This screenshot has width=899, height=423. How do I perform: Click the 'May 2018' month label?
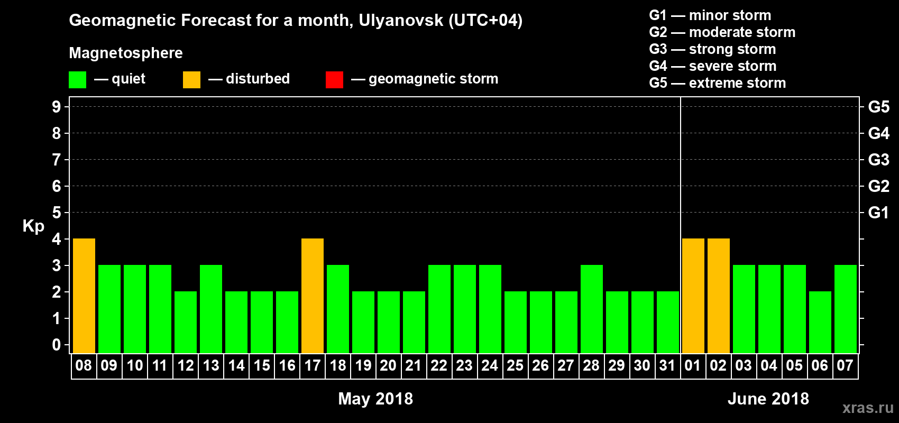tap(375, 399)
